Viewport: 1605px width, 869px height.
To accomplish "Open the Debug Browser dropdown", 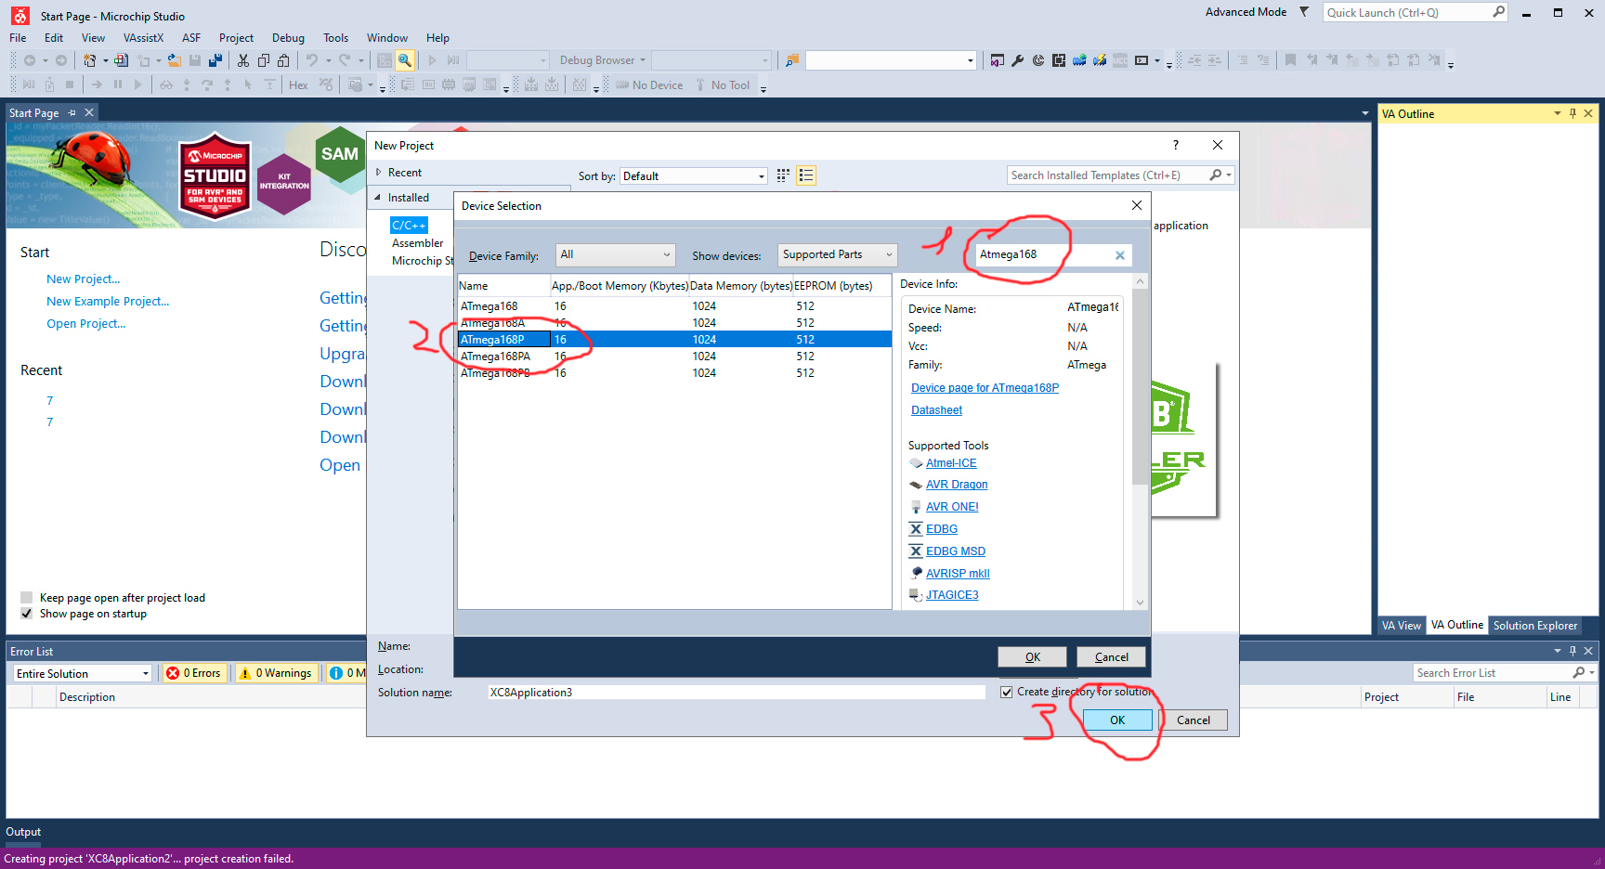I will tap(602, 60).
